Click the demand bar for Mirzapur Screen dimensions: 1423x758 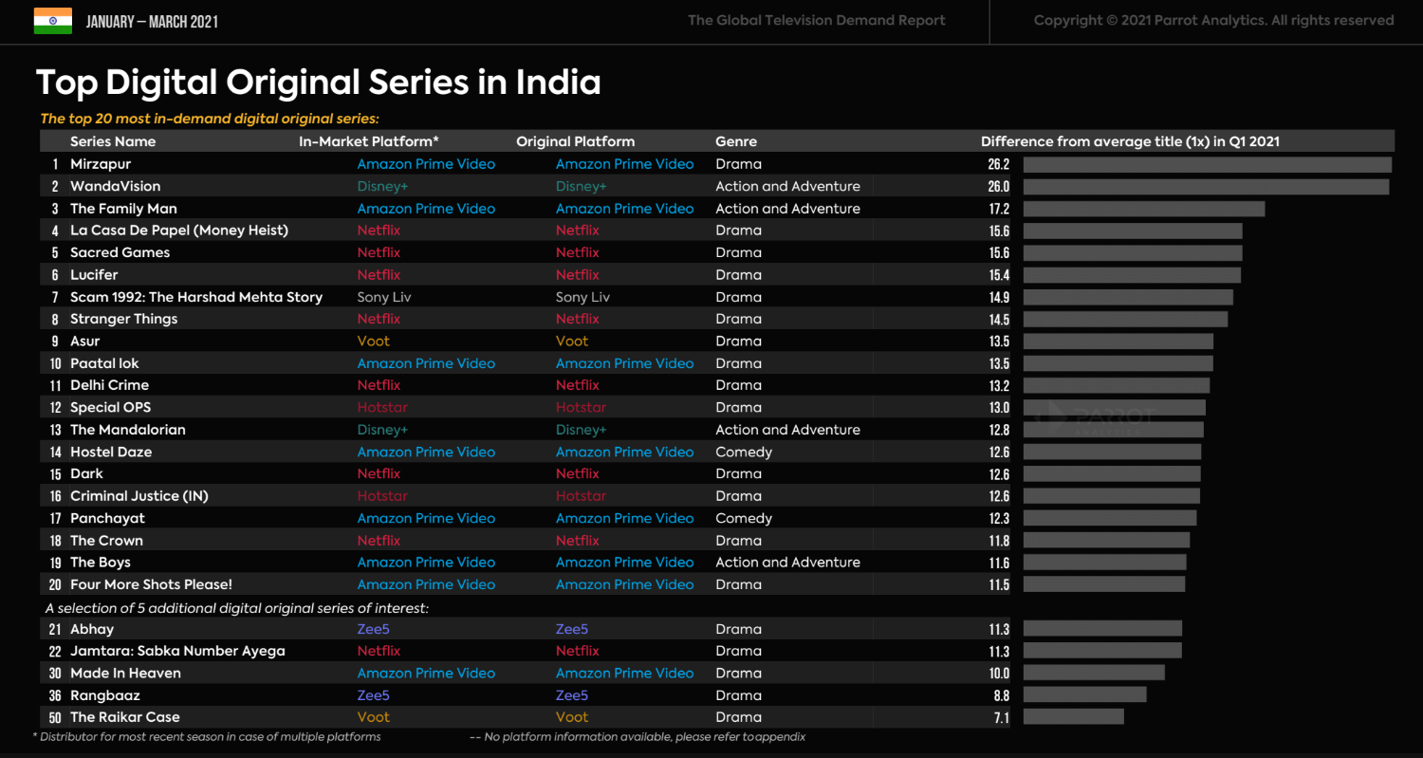(1207, 164)
